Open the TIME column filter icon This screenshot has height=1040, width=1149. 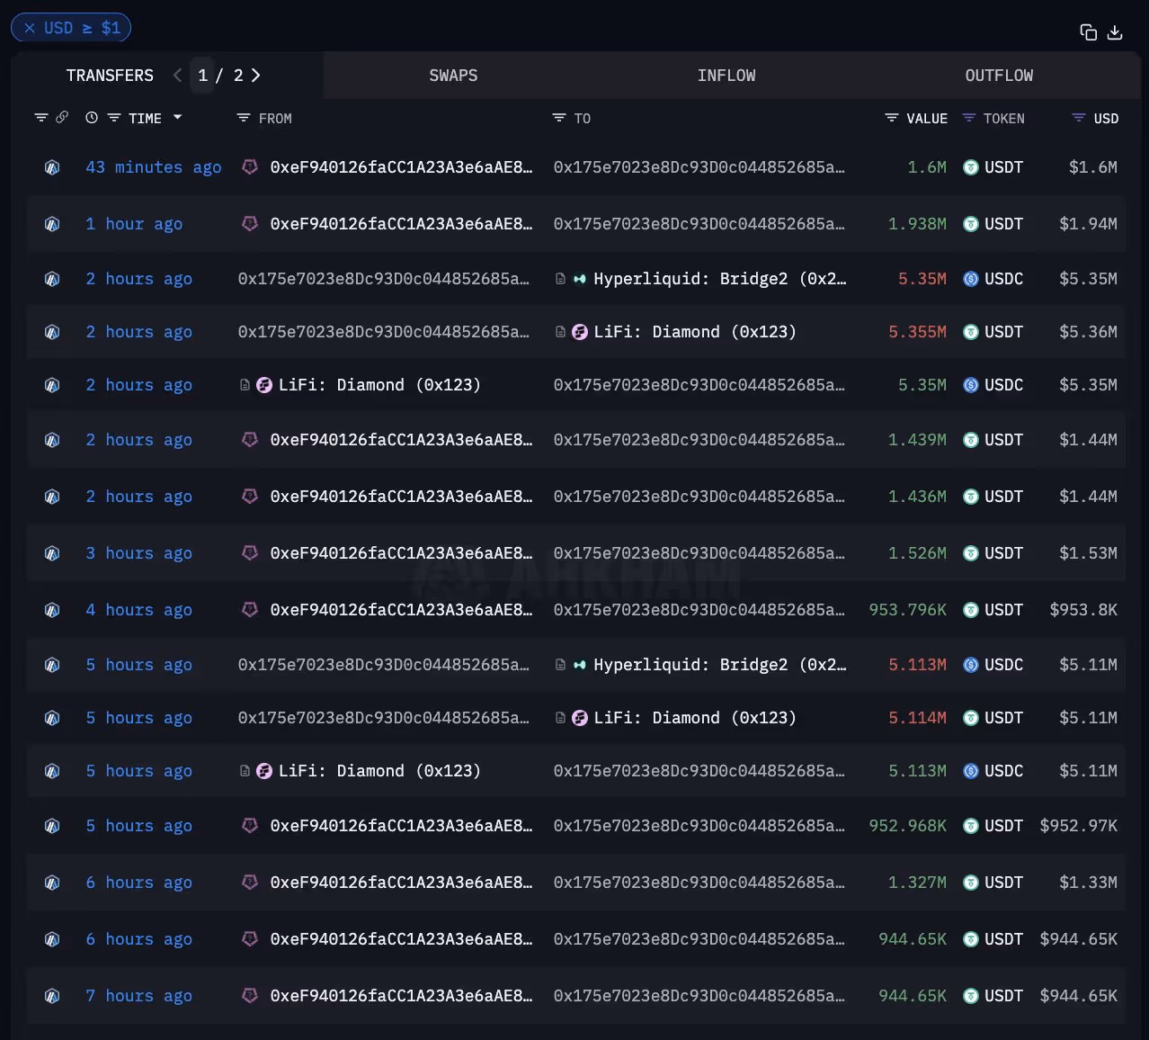(x=114, y=117)
